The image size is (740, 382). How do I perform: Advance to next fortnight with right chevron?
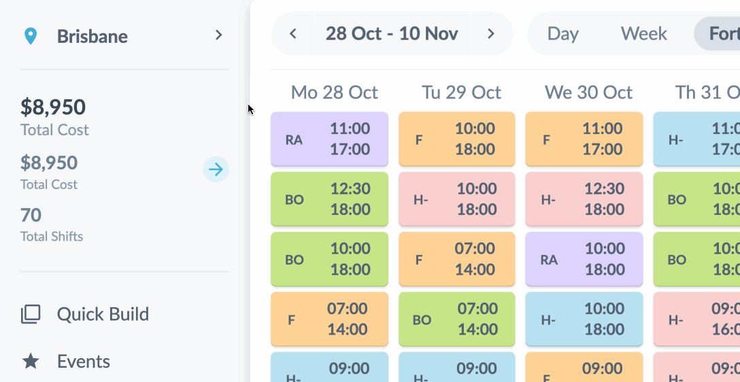[491, 33]
